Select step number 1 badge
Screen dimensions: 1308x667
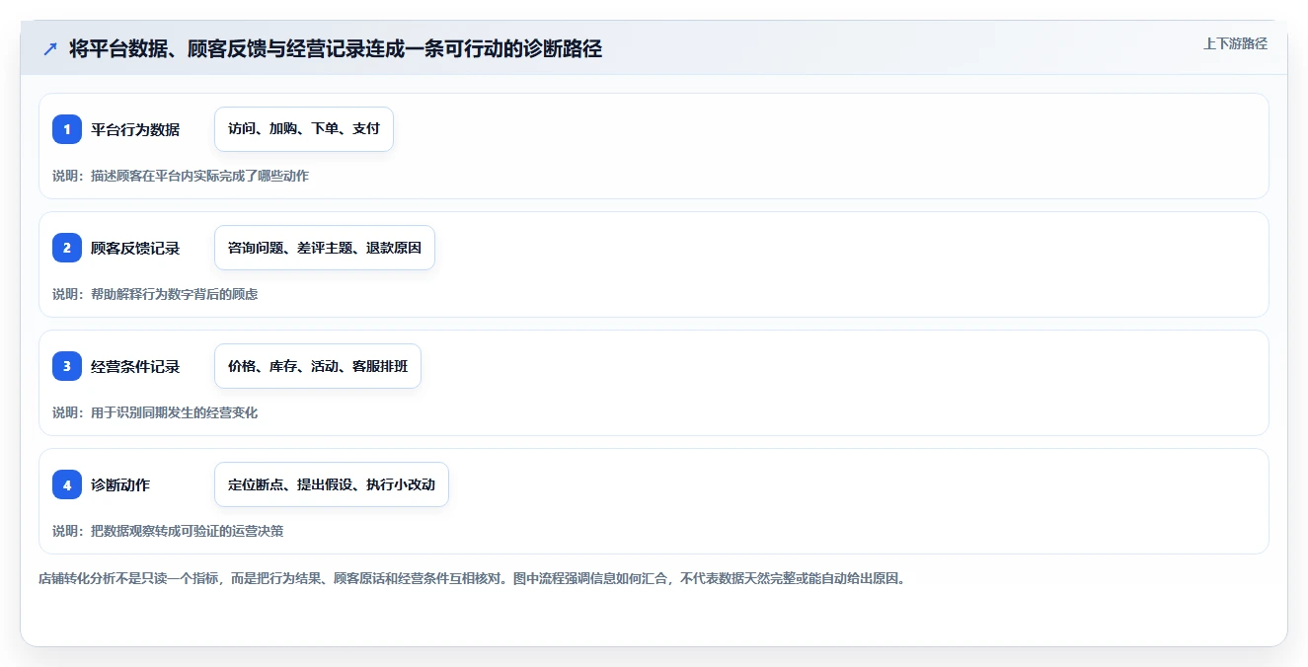click(67, 129)
